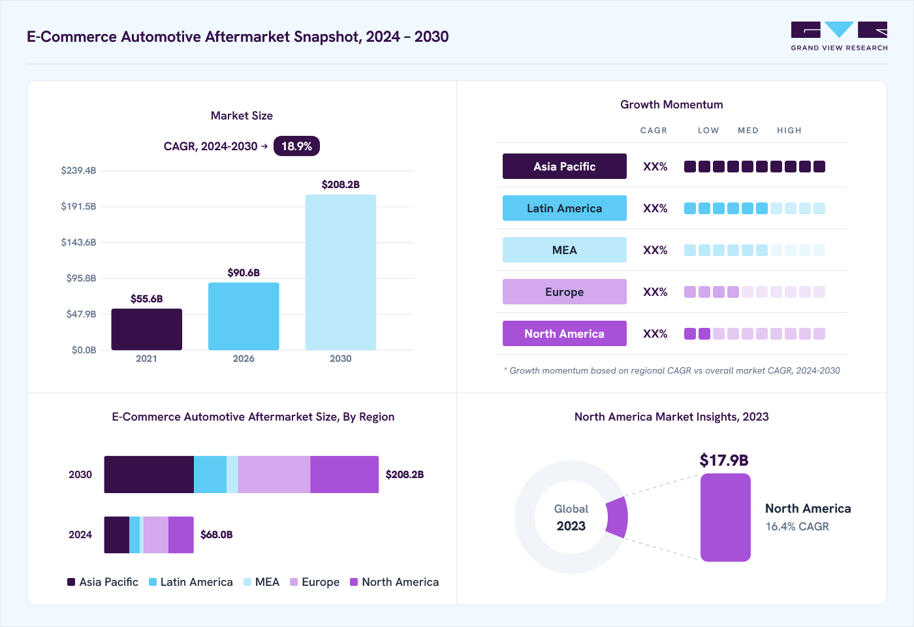Click the 18.9% CAGR badge
The width and height of the screenshot is (914, 627).
click(x=296, y=146)
